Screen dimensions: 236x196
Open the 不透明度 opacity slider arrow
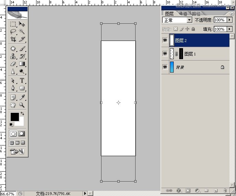pyautogui.click(x=229, y=20)
